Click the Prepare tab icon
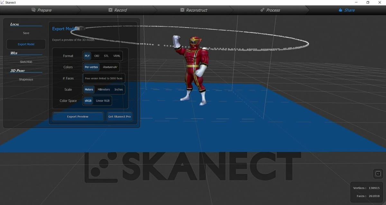Screen dimensions: 386x205 [x=33, y=10]
